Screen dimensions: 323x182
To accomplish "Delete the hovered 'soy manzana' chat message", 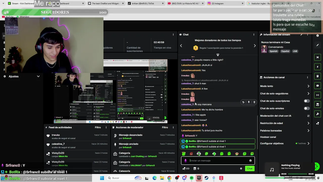I will tap(254, 102).
